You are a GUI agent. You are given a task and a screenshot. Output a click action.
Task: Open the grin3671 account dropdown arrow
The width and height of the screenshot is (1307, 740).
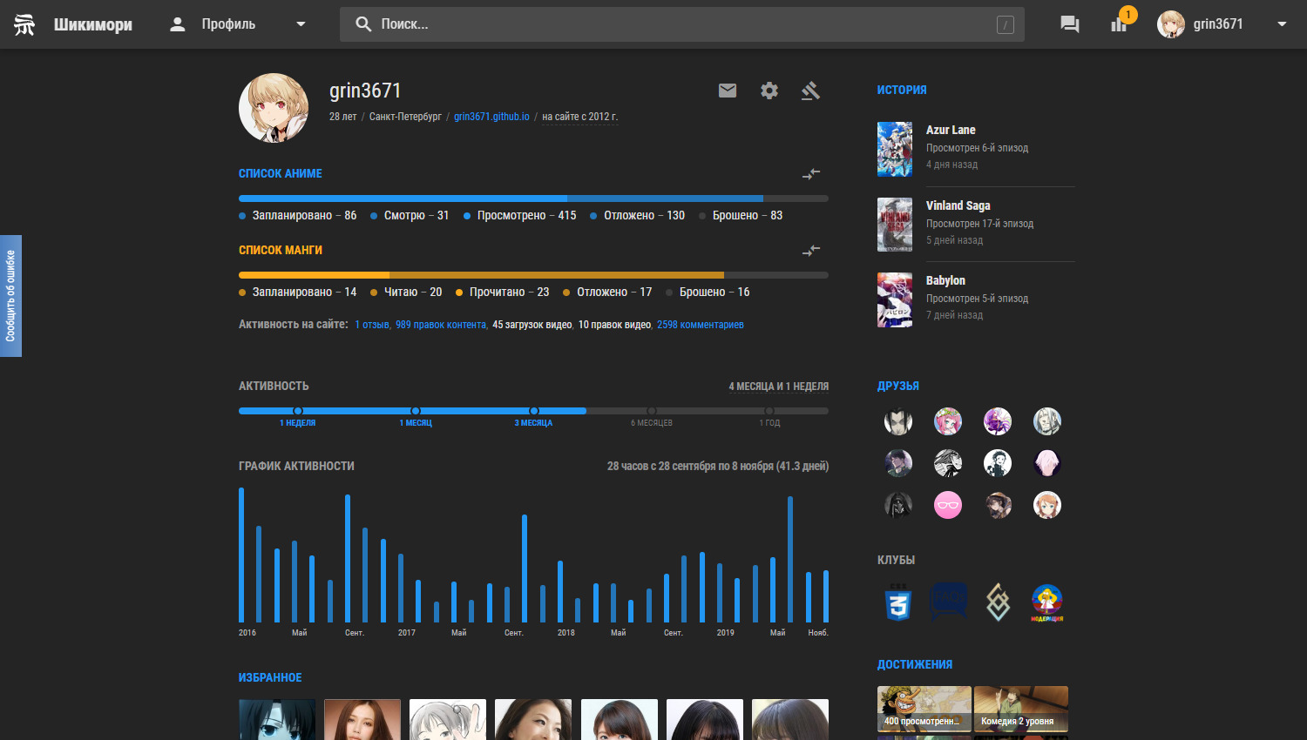click(x=1282, y=24)
